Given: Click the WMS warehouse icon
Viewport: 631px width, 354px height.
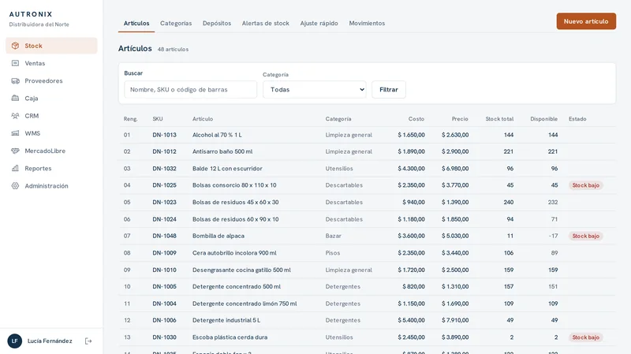Looking at the screenshot, I should pos(15,133).
